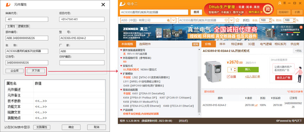
Task: Open the ABB company dropdown arrow
Action: pos(174,20)
